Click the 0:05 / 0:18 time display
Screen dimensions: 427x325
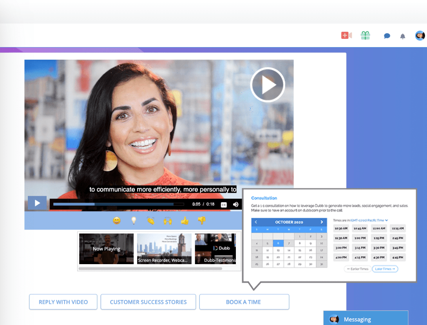(x=203, y=204)
